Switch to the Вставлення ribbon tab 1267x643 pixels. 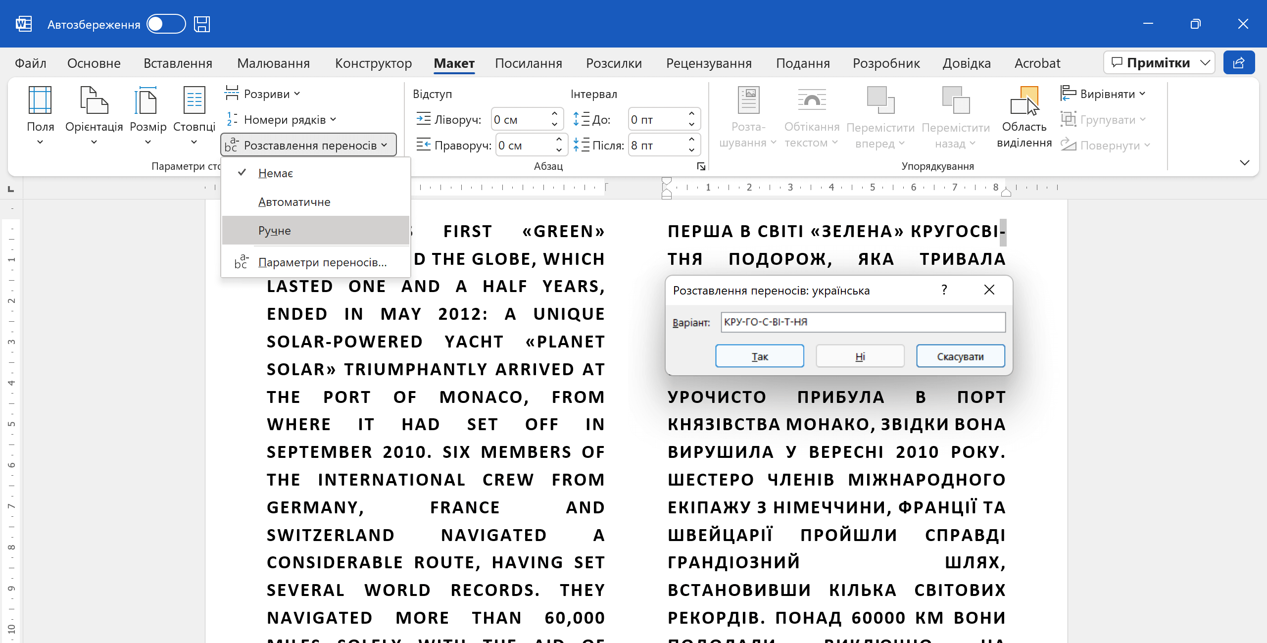(178, 63)
